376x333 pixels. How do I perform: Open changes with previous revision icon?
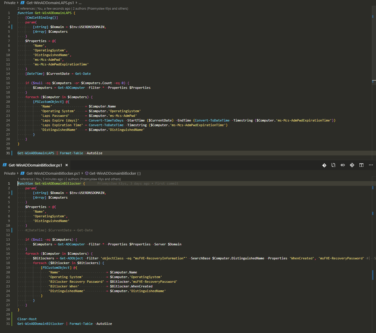(343, 165)
